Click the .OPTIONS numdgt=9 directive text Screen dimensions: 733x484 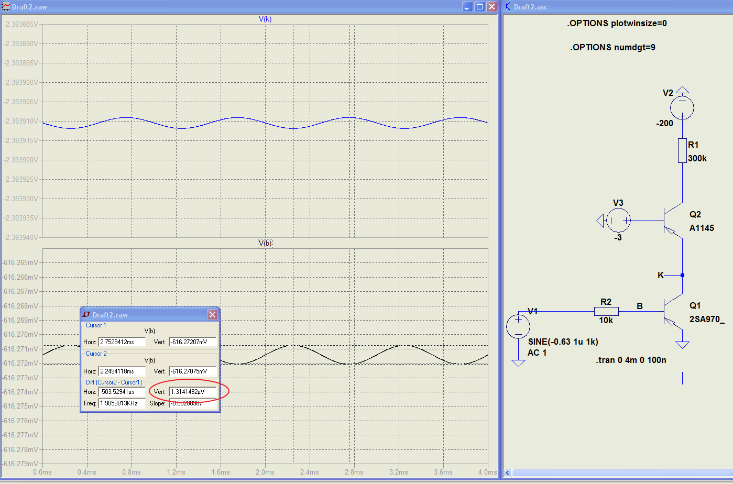click(612, 47)
